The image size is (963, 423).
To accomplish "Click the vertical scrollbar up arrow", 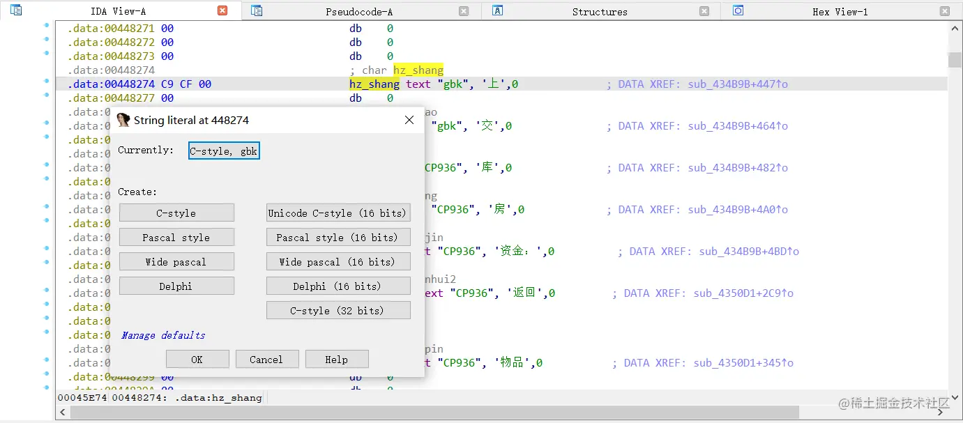I will (955, 29).
